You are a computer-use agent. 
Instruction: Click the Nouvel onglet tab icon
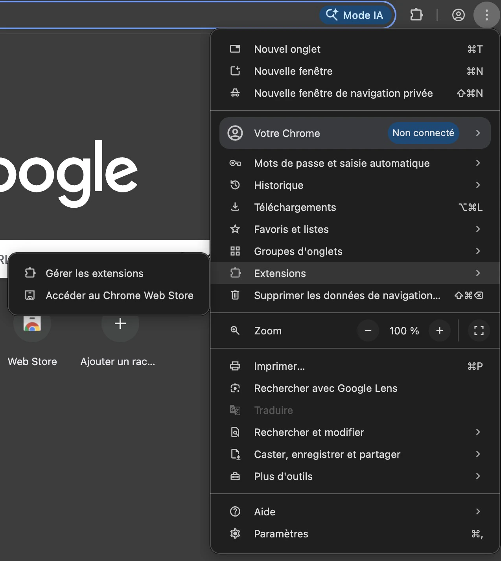235,49
